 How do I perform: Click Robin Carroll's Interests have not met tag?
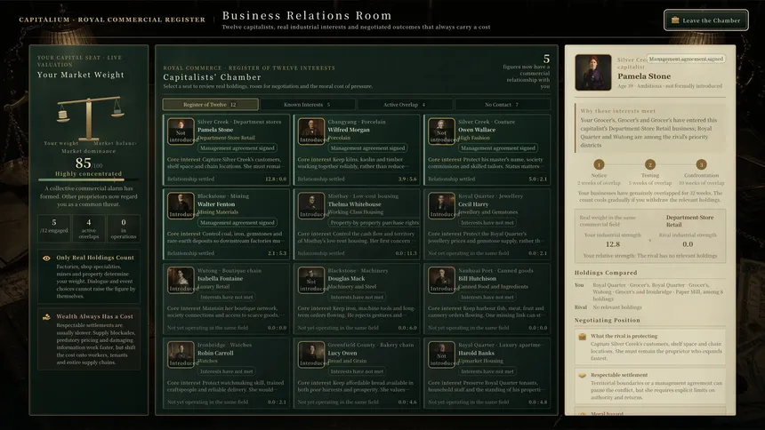226,371
